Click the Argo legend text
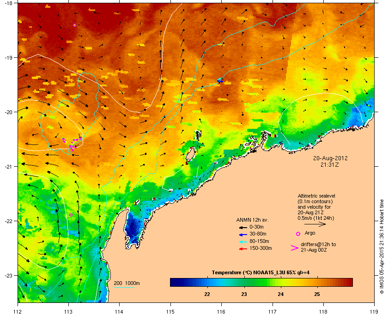388x314 pixels. [310, 233]
